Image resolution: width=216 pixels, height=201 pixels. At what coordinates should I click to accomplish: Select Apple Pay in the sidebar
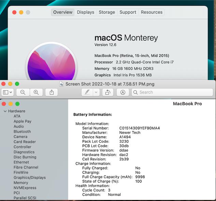[23, 121]
